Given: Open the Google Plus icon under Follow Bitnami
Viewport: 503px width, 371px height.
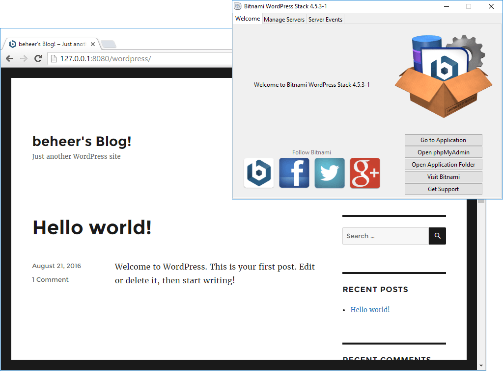Looking at the screenshot, I should coord(365,173).
